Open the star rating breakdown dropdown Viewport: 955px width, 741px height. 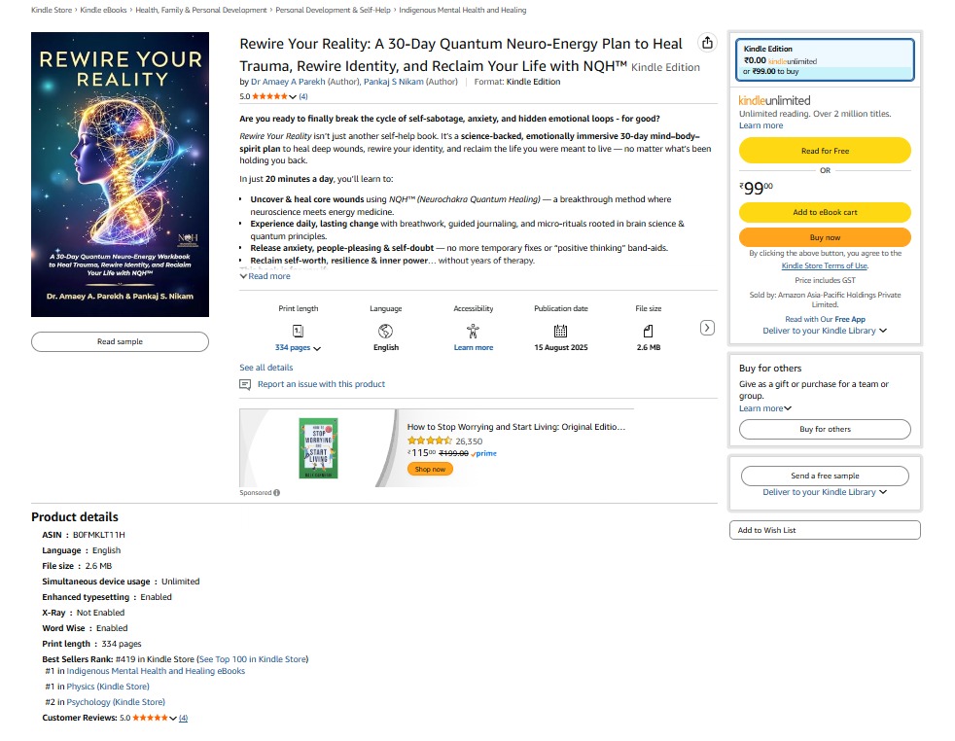[293, 97]
